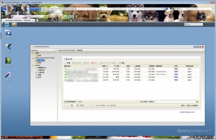Open eMule settings item with wrench icon
Screen dimensions: 216x140
click(x=38, y=77)
